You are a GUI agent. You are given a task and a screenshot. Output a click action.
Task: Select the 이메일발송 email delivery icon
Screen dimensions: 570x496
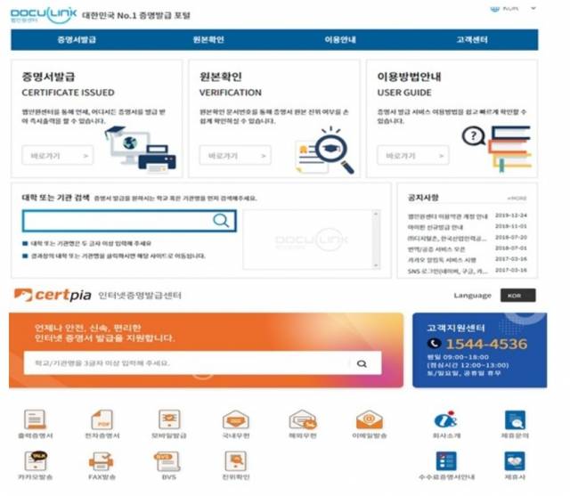click(369, 420)
